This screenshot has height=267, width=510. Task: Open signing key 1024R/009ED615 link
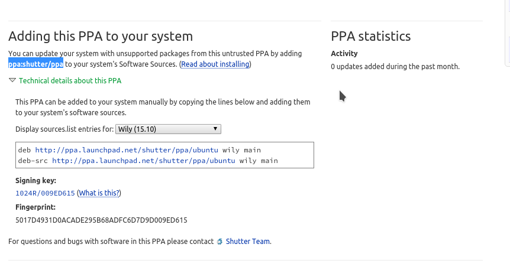[x=45, y=193]
